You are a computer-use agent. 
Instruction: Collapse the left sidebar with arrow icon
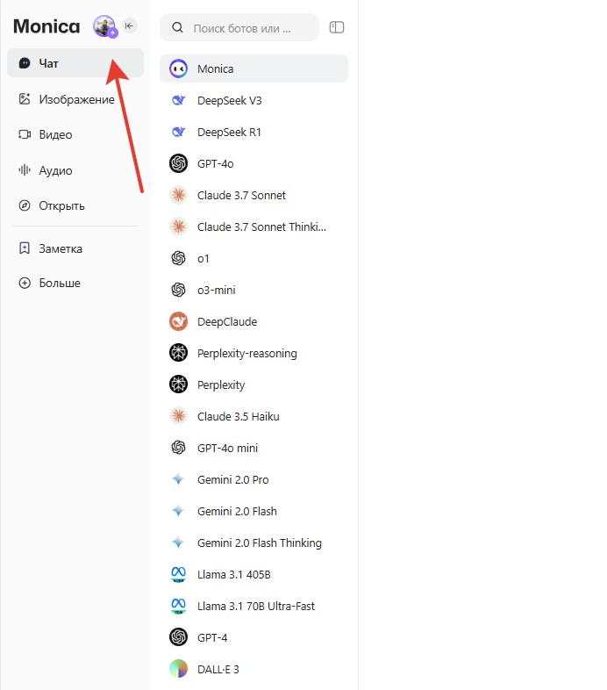click(130, 25)
